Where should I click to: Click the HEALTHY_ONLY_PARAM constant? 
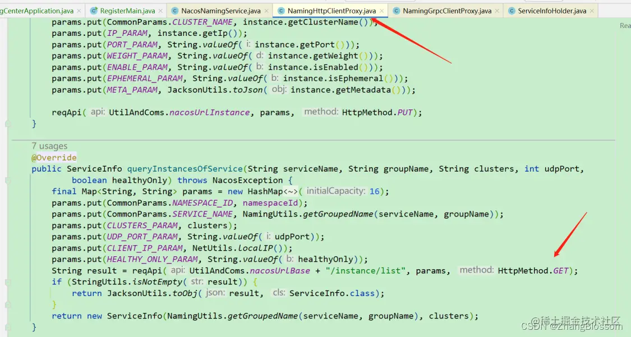click(x=152, y=260)
